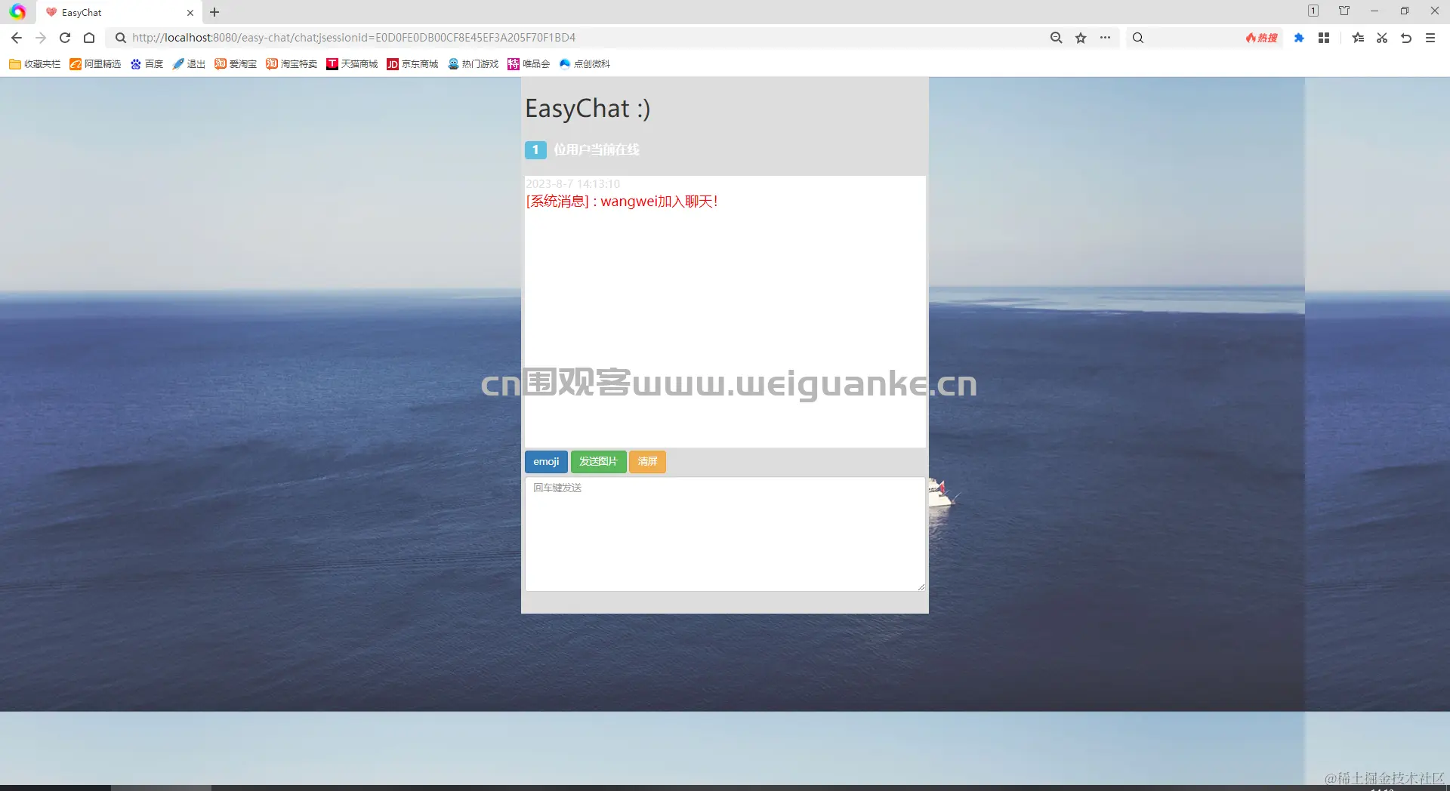Bookmark this page with the star icon
Image resolution: width=1450 pixels, height=791 pixels.
pyautogui.click(x=1081, y=38)
